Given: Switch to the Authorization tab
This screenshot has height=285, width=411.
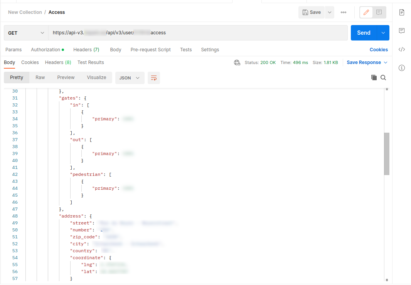Looking at the screenshot, I should point(45,50).
